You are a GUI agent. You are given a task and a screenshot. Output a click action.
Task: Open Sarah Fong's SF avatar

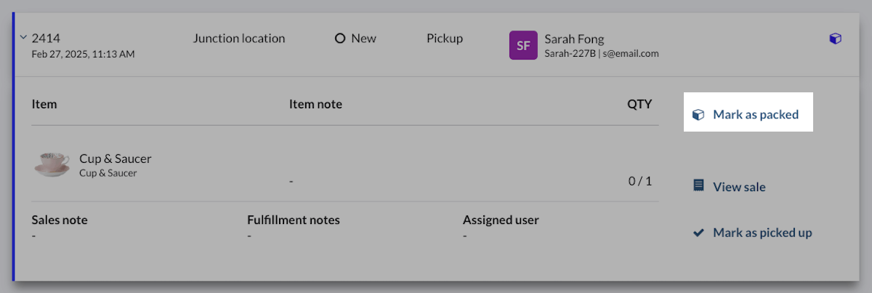[523, 45]
